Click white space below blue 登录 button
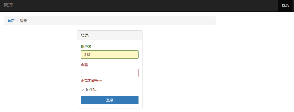Screen dimensions: 294x112 [109, 106]
